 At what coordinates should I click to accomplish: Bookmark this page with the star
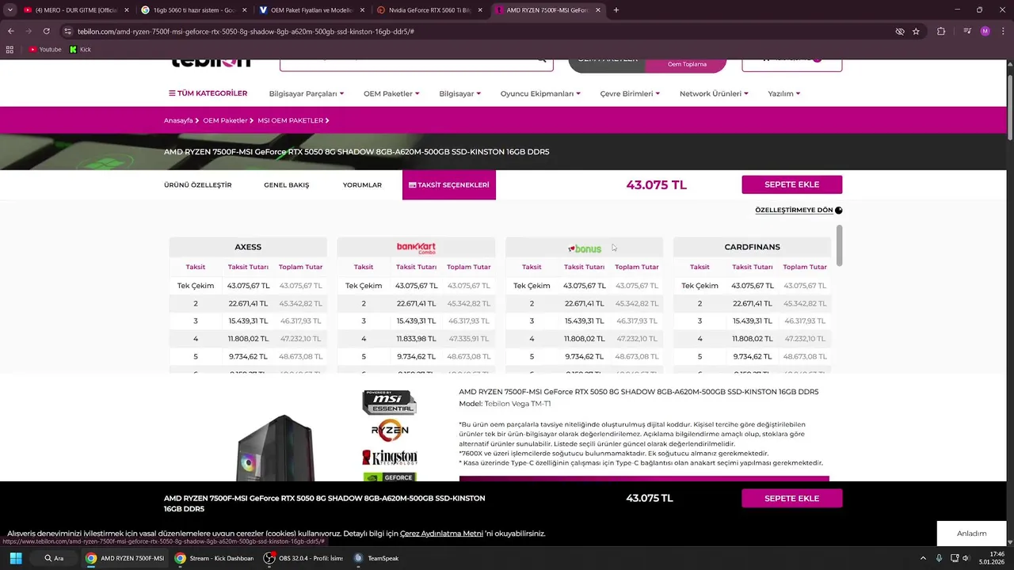(916, 31)
